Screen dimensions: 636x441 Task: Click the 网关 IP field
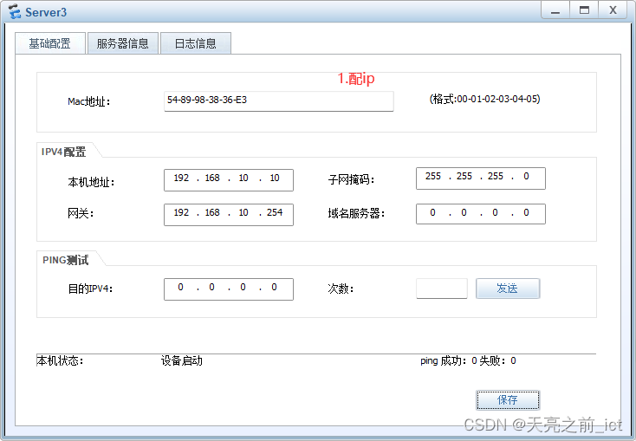pos(229,214)
